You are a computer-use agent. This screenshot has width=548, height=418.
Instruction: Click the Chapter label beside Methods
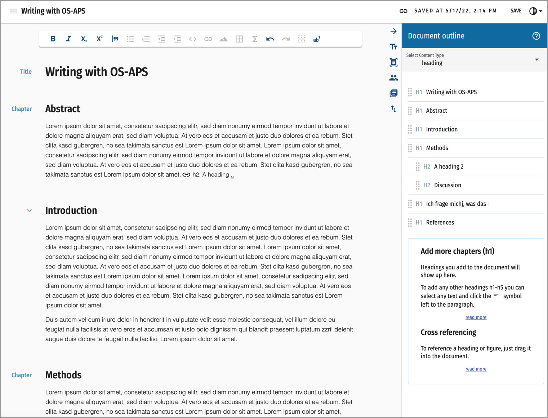22,375
